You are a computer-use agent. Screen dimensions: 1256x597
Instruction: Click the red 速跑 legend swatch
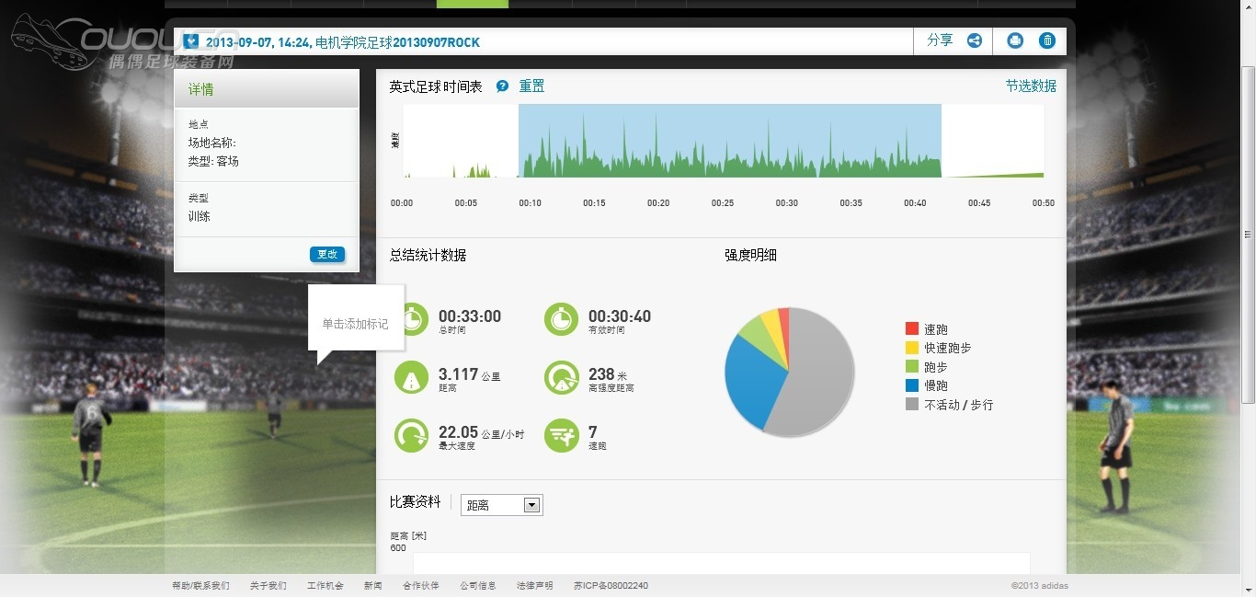(x=912, y=328)
